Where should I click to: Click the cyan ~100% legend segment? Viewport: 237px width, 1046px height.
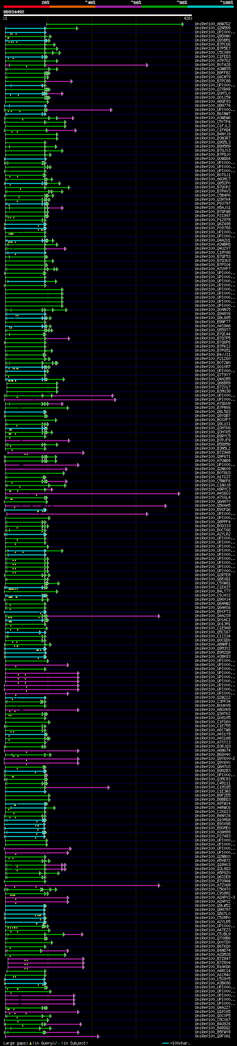211,7
